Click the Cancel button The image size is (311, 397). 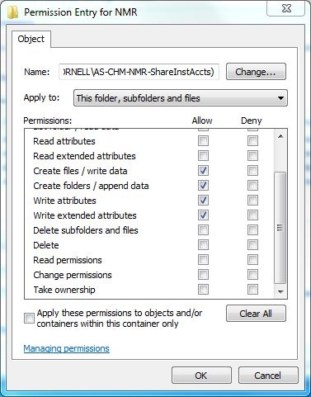(x=268, y=376)
